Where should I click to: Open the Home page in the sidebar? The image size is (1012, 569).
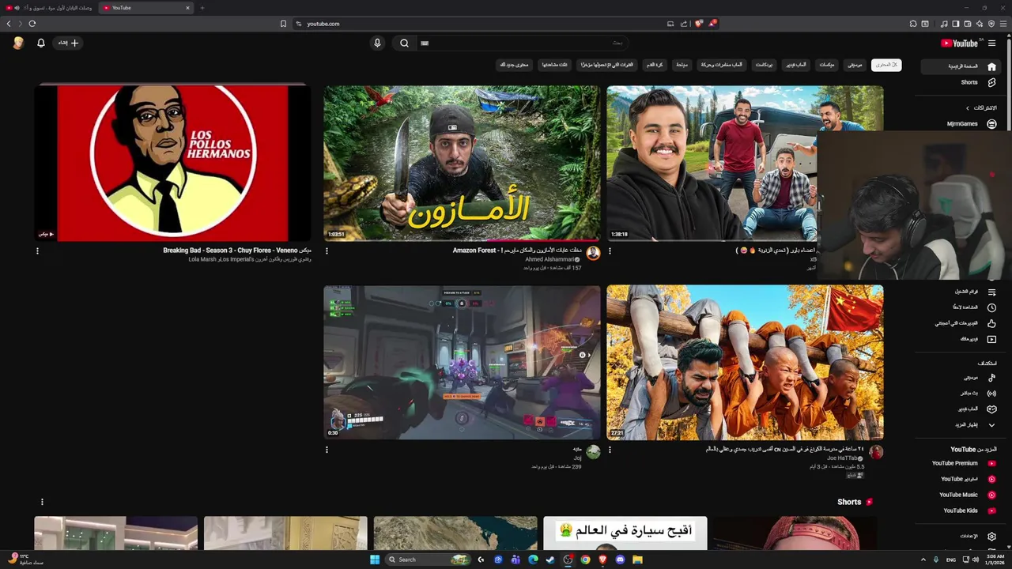[962, 66]
